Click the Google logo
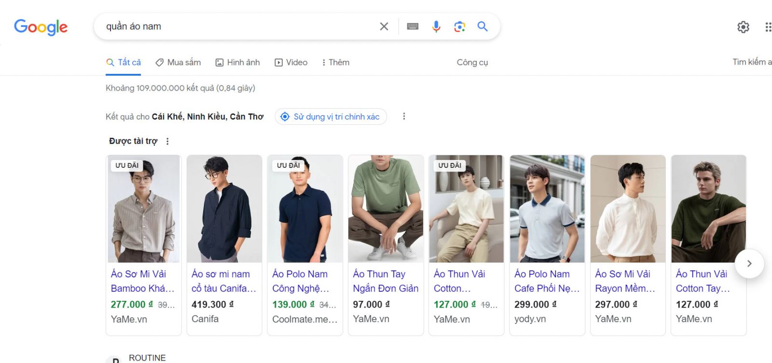 [41, 27]
